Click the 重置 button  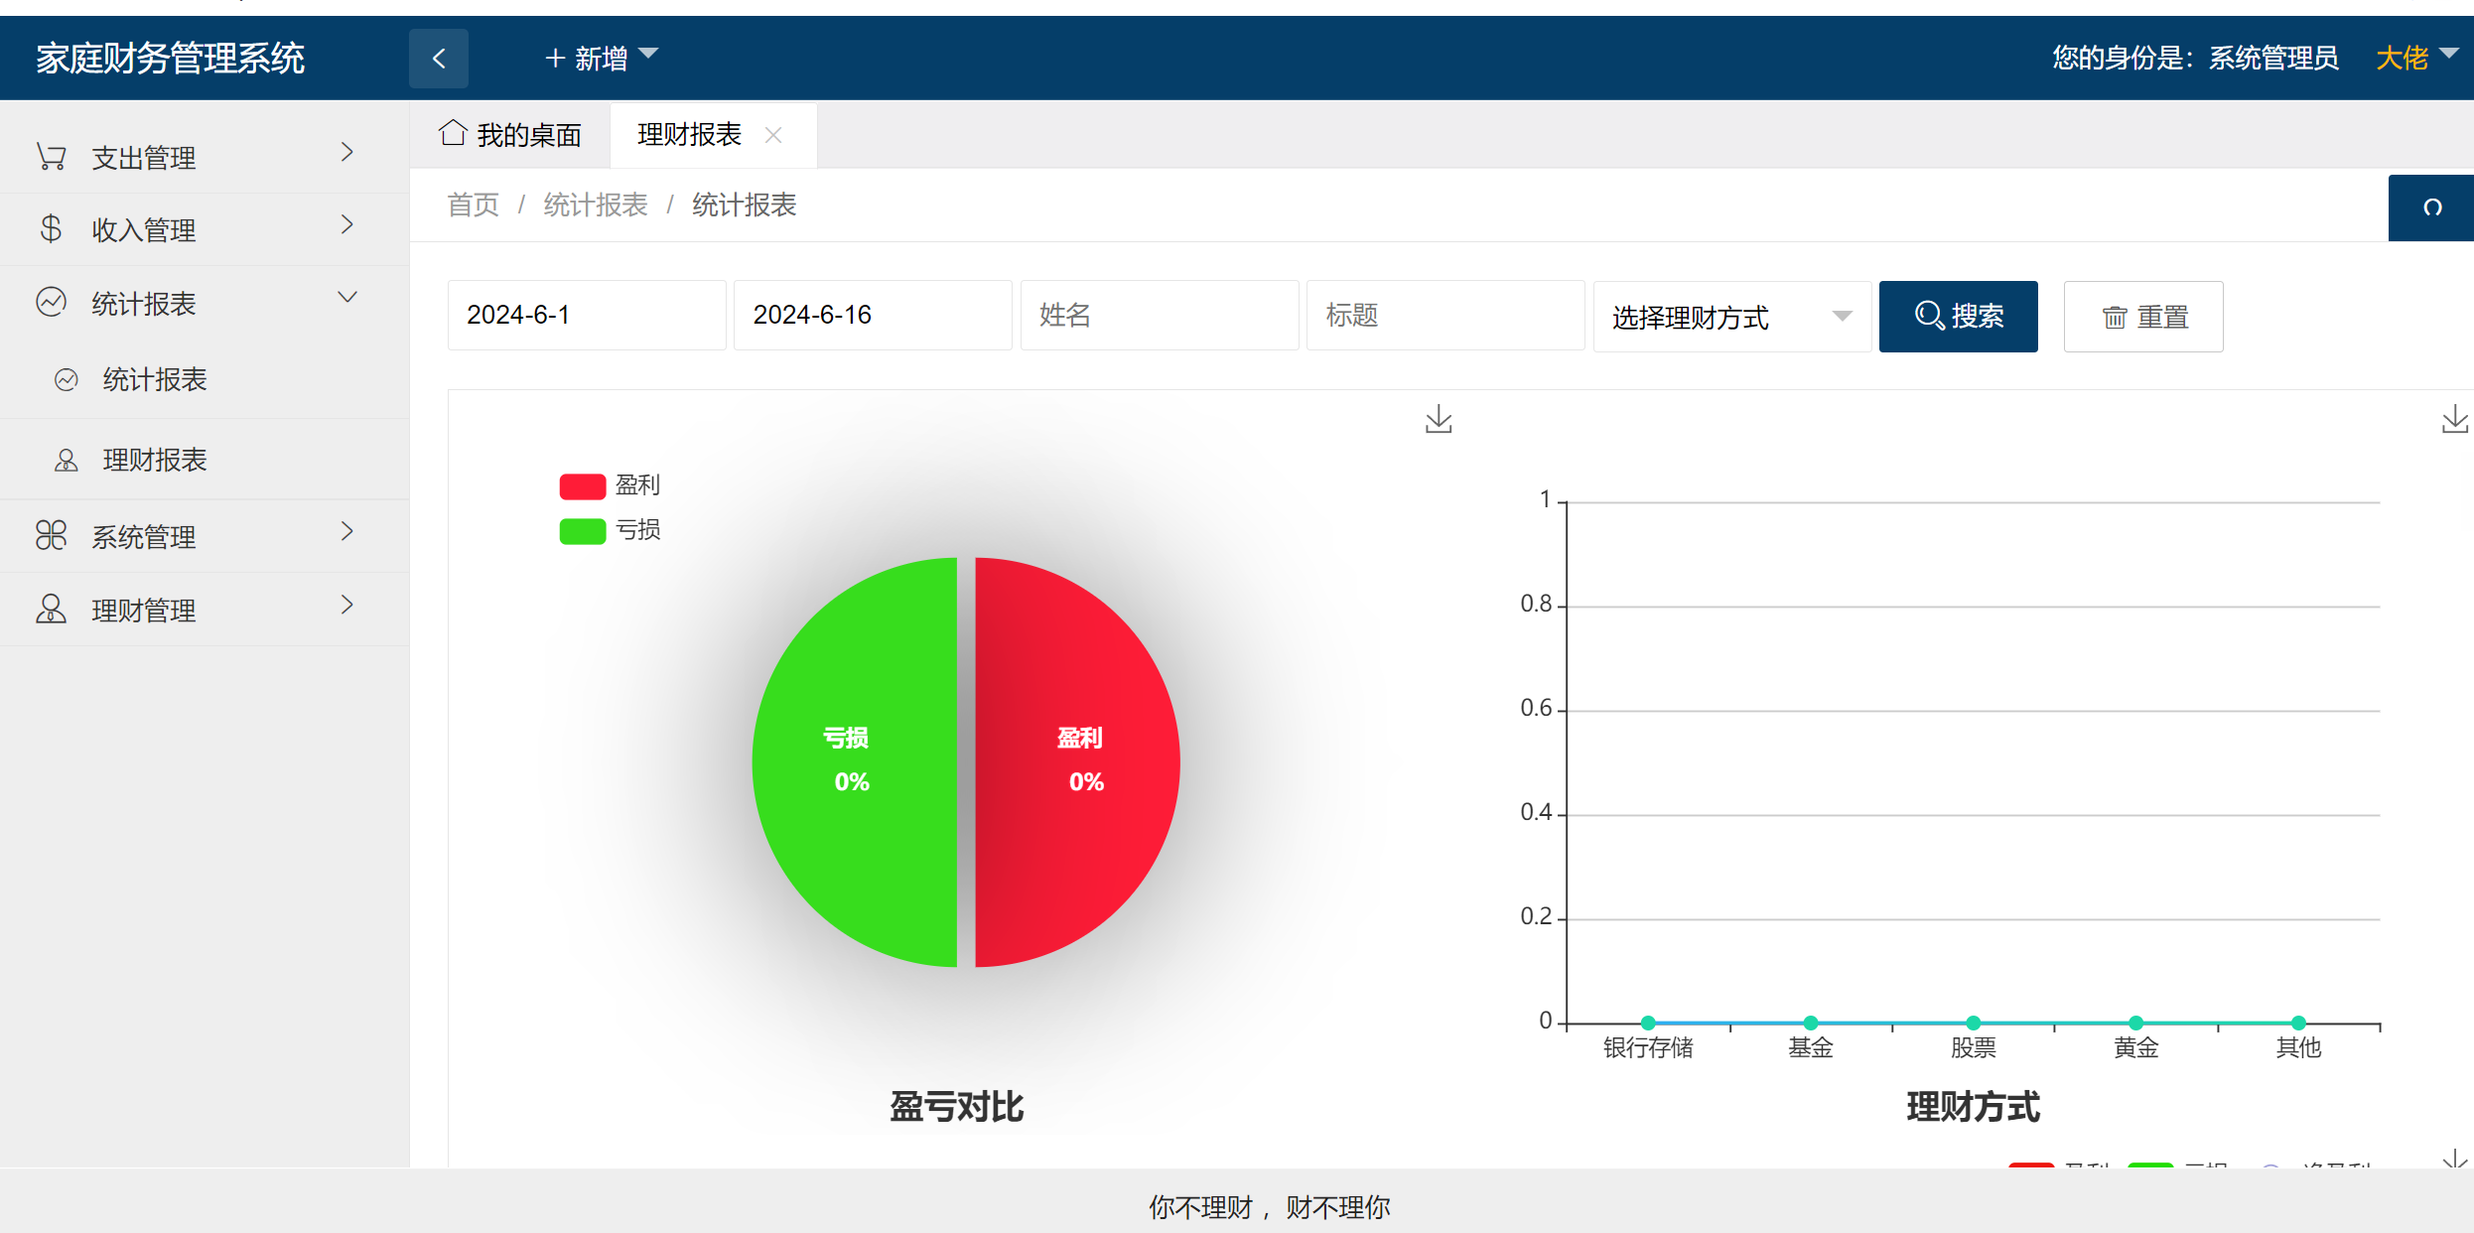click(x=2143, y=317)
